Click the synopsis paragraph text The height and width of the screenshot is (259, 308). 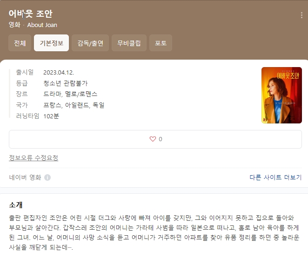pyautogui.click(x=154, y=232)
